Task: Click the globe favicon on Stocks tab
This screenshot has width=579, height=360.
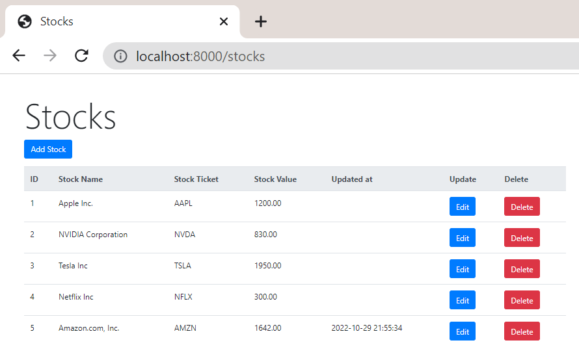Action: pos(25,21)
